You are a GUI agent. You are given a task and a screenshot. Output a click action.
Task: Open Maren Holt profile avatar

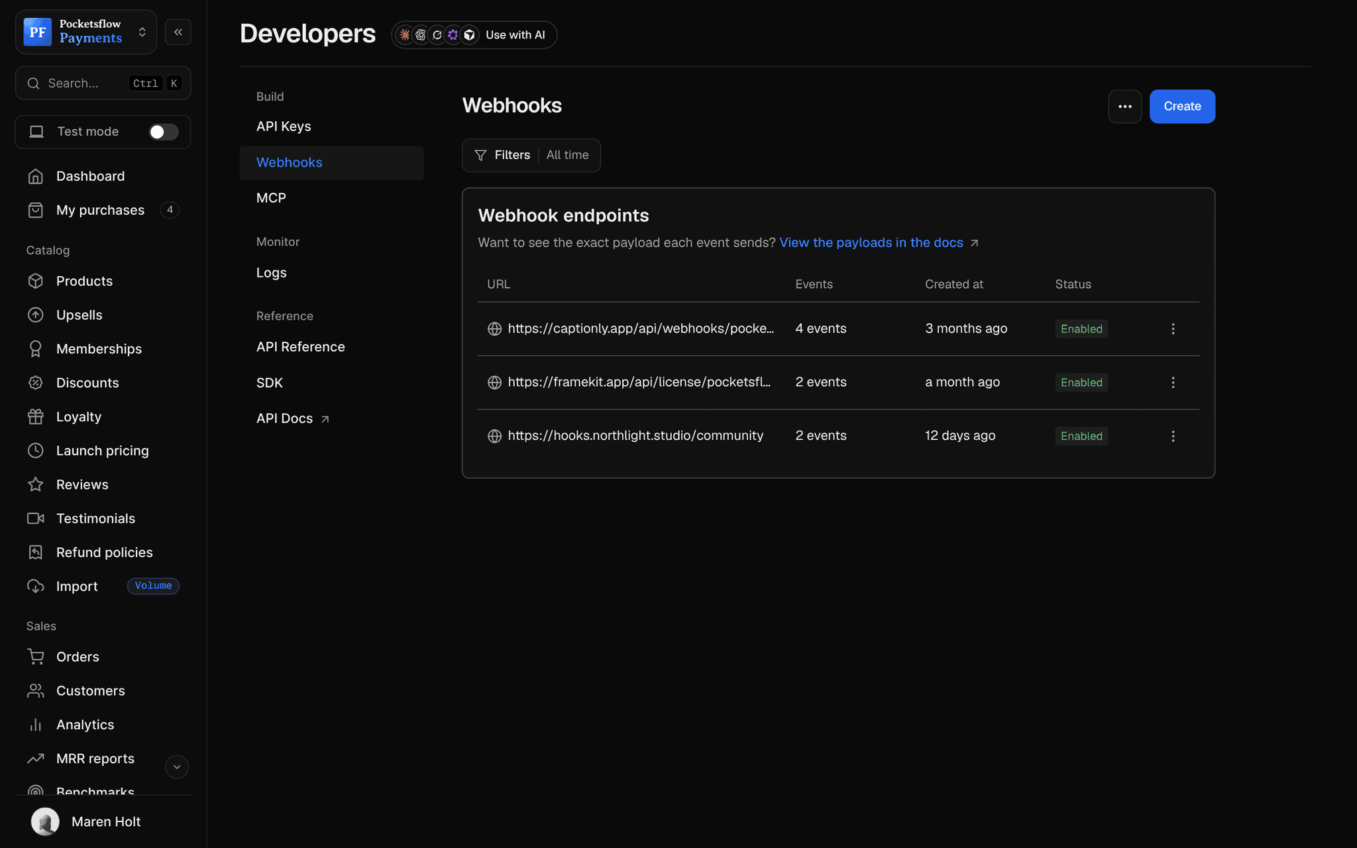[x=45, y=822]
